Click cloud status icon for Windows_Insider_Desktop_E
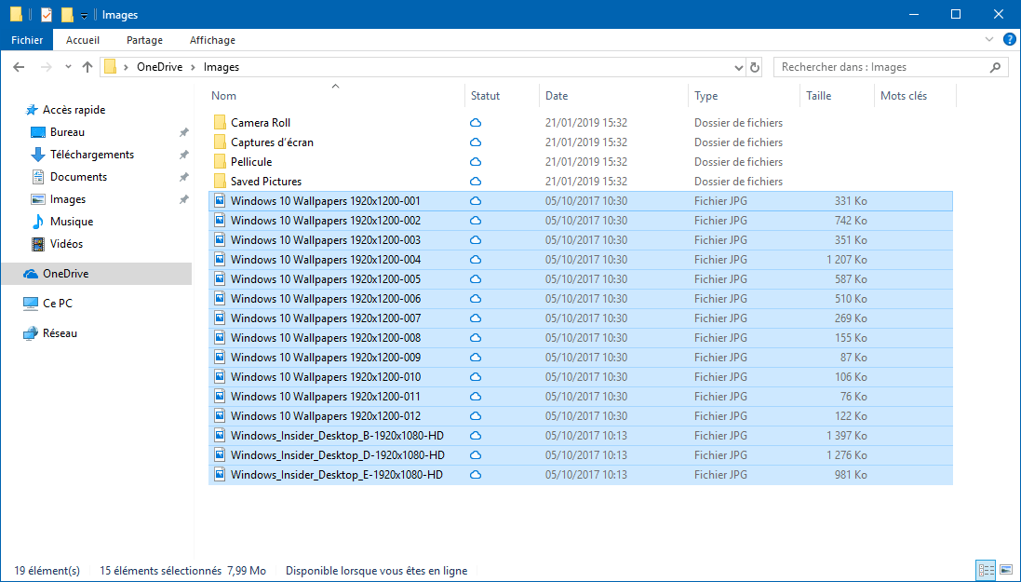Image resolution: width=1021 pixels, height=582 pixels. (476, 475)
